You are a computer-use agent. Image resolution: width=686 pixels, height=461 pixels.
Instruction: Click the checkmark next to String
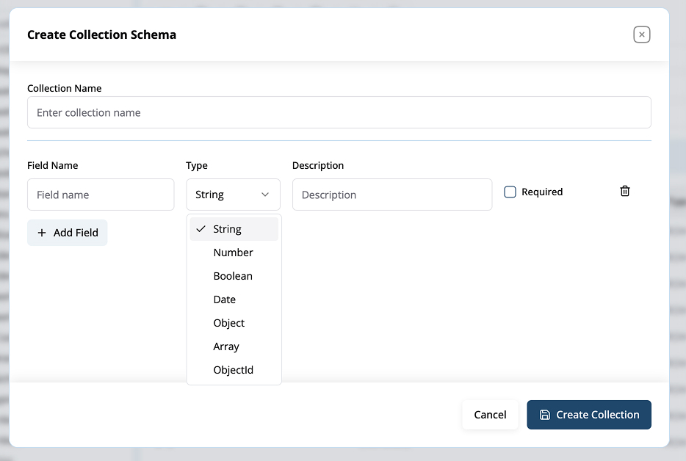(x=201, y=229)
